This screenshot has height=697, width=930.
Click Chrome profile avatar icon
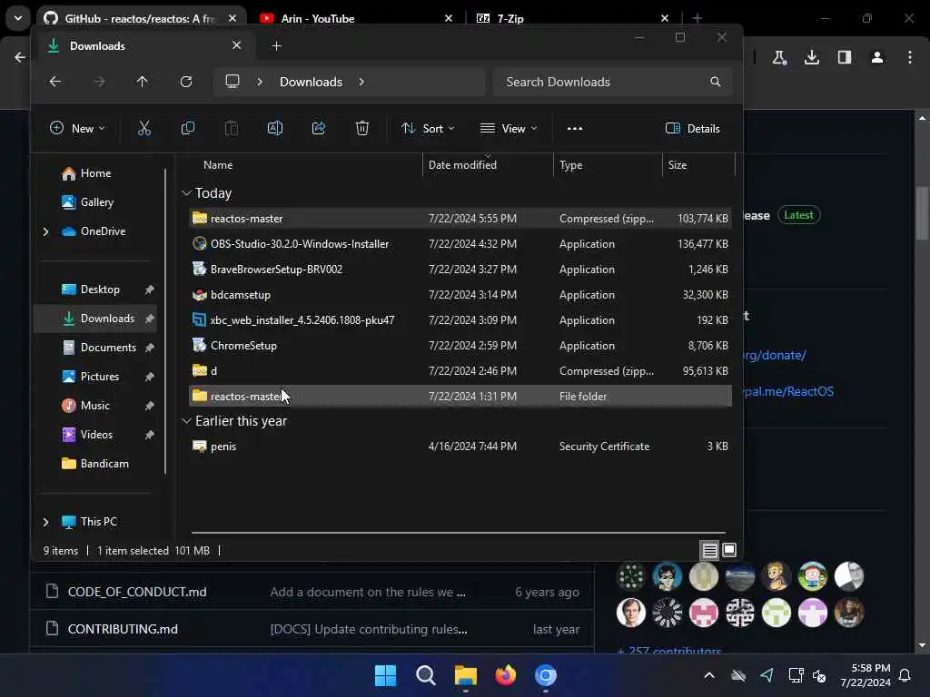point(877,57)
